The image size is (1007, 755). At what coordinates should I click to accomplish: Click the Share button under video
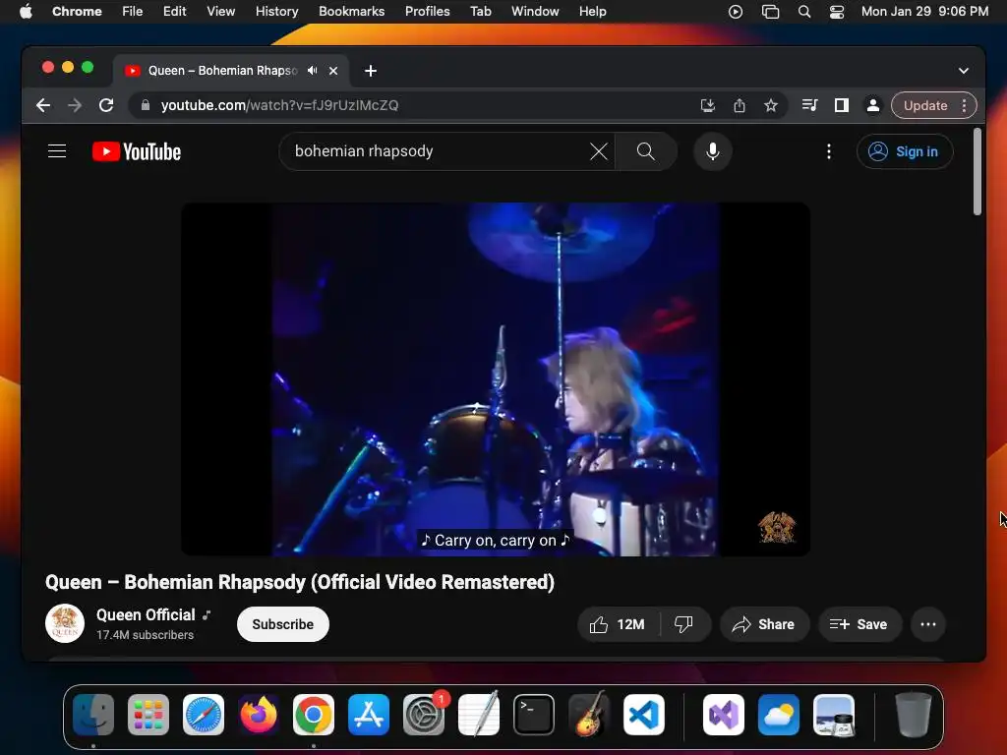click(763, 624)
